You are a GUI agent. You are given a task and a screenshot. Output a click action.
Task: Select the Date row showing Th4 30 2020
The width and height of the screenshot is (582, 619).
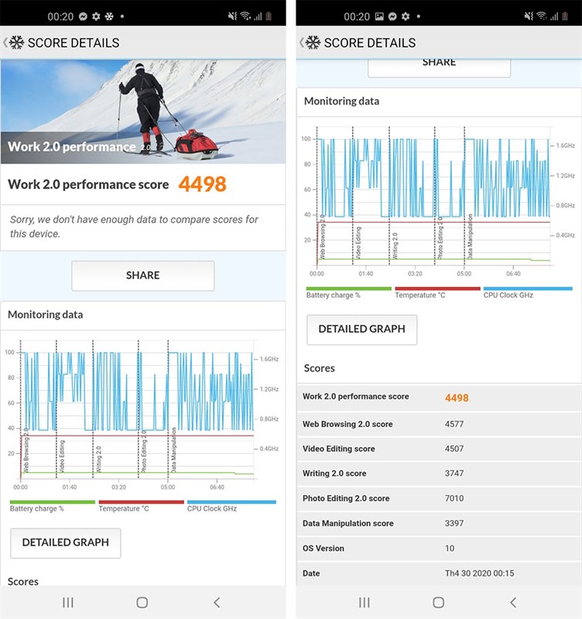(x=439, y=573)
